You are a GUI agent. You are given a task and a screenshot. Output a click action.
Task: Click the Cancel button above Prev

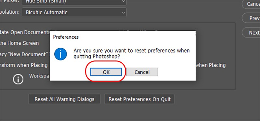(251, 4)
